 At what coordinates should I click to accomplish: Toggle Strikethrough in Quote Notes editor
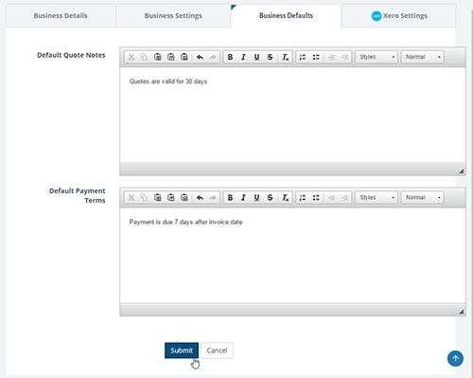[270, 57]
